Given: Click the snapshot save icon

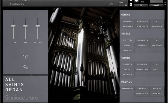Looking at the screenshot, I should pos(111,4).
